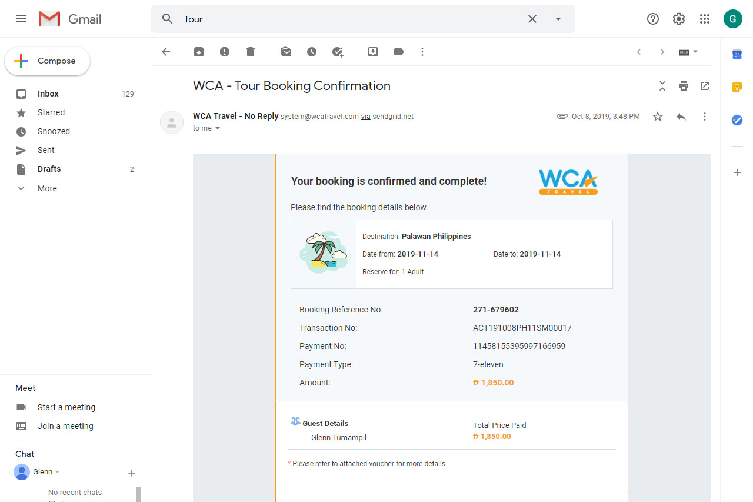Open the Labels icon
Image resolution: width=753 pixels, height=502 pixels.
(x=399, y=52)
